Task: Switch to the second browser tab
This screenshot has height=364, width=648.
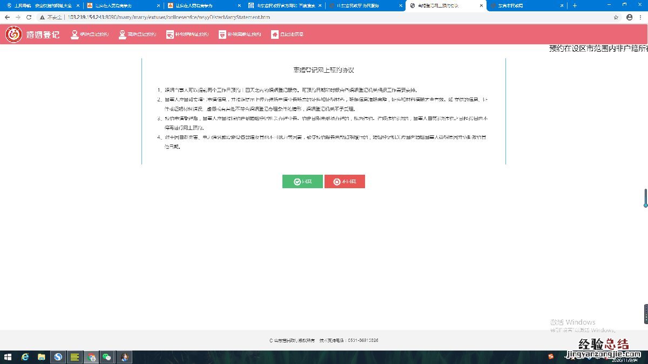Action: 123,5
